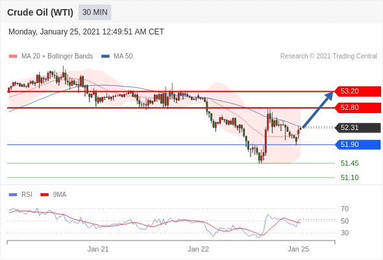Click the RSI legend label
383x260 pixels.
pos(27,195)
